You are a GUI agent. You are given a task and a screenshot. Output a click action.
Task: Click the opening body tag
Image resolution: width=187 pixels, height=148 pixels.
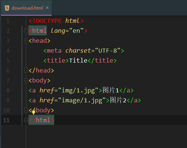tap(39, 81)
